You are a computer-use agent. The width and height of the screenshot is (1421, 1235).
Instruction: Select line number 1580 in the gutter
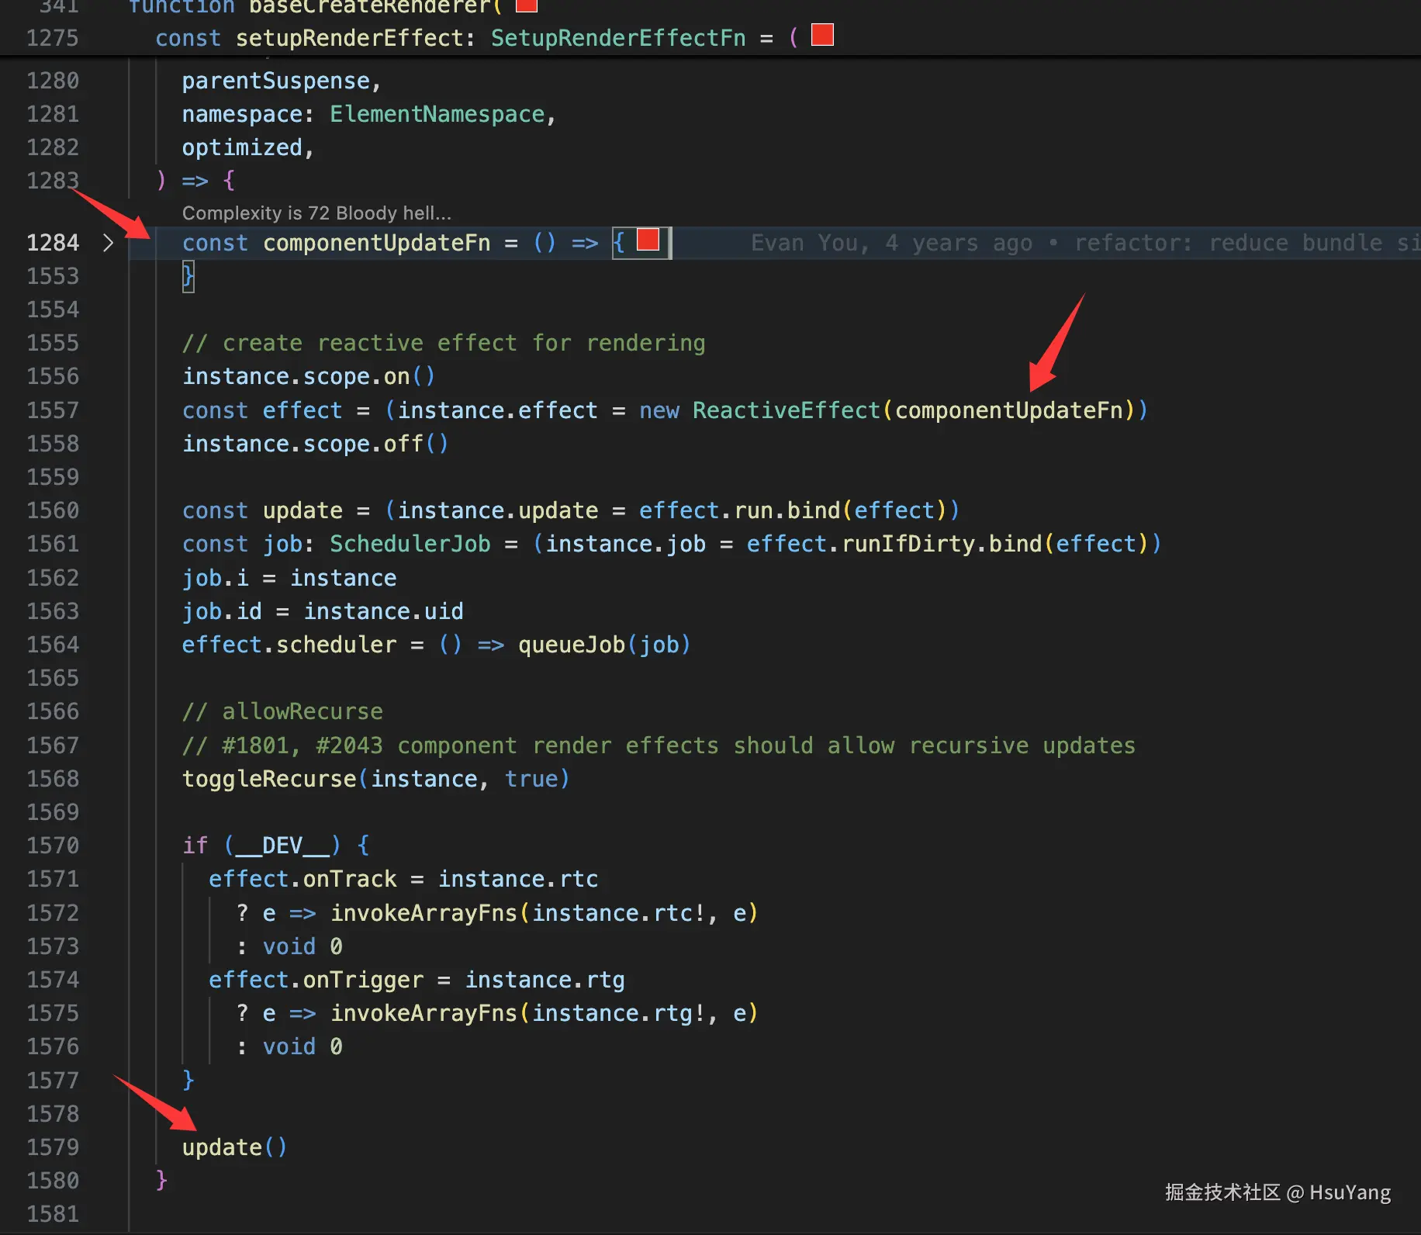[x=53, y=1181]
